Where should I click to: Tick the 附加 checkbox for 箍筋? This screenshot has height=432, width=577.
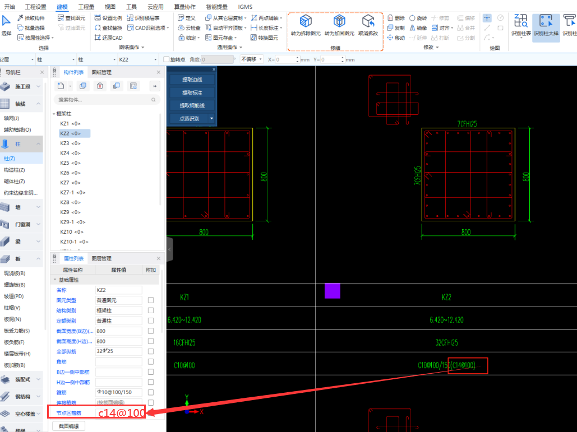point(151,392)
